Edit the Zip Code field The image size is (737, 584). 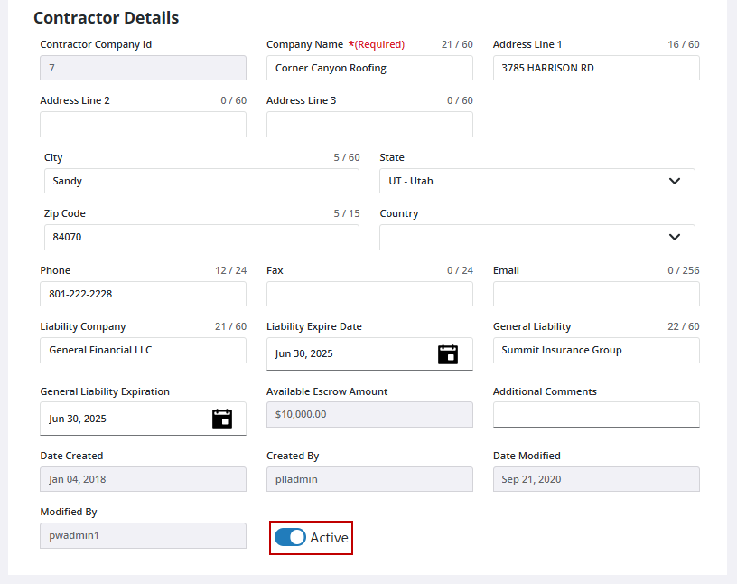pos(201,237)
